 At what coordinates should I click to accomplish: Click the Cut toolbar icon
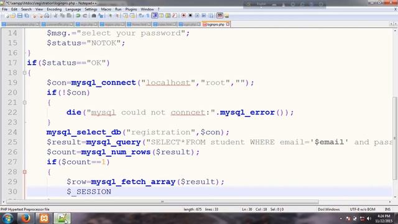coord(55,16)
